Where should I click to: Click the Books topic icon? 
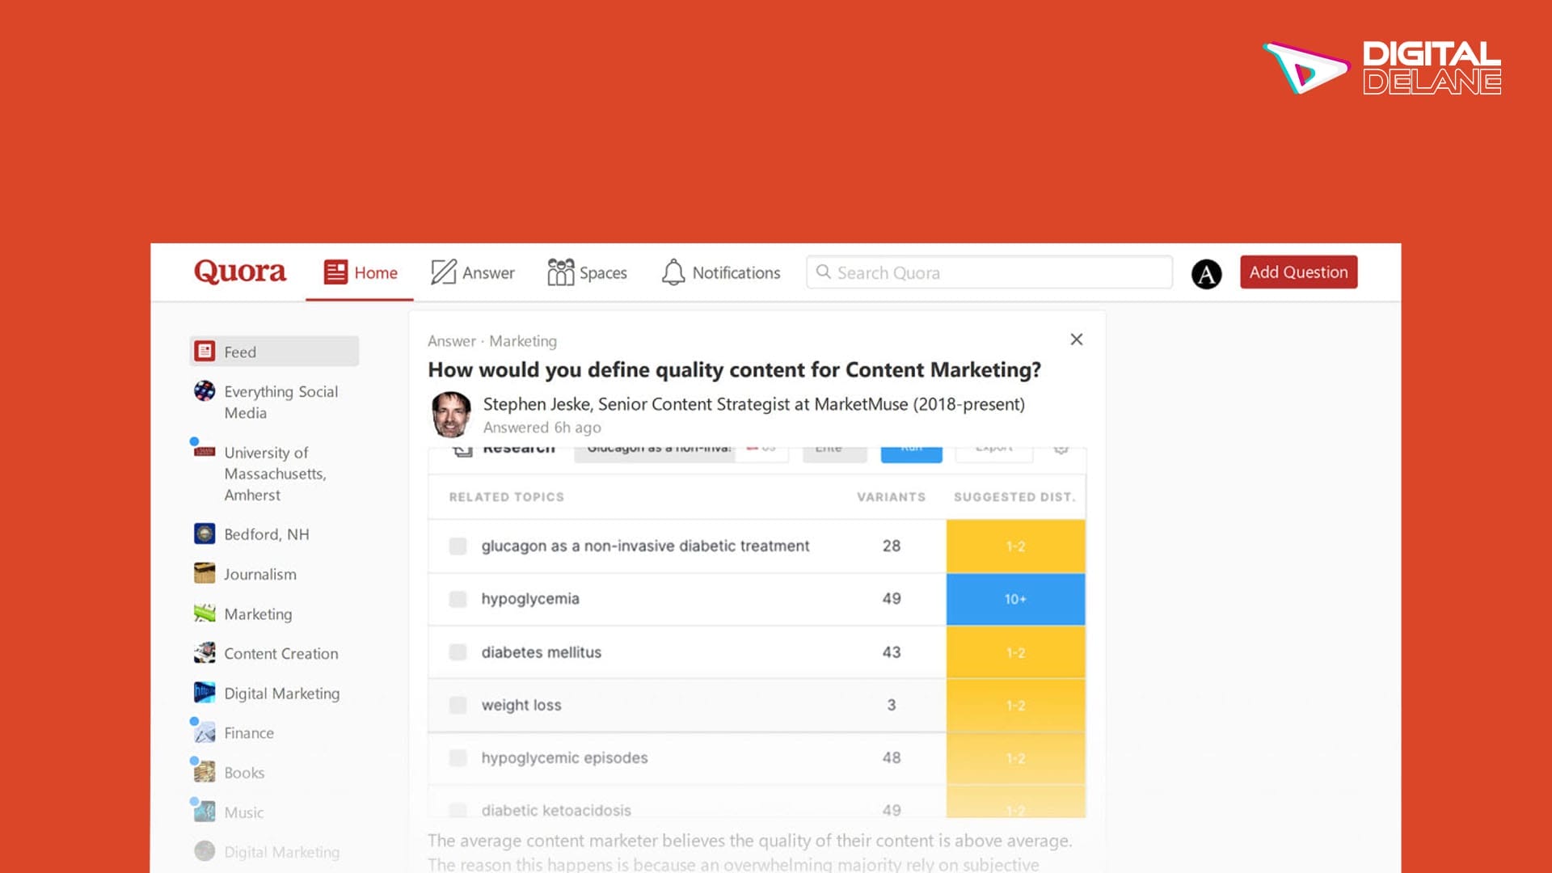205,772
